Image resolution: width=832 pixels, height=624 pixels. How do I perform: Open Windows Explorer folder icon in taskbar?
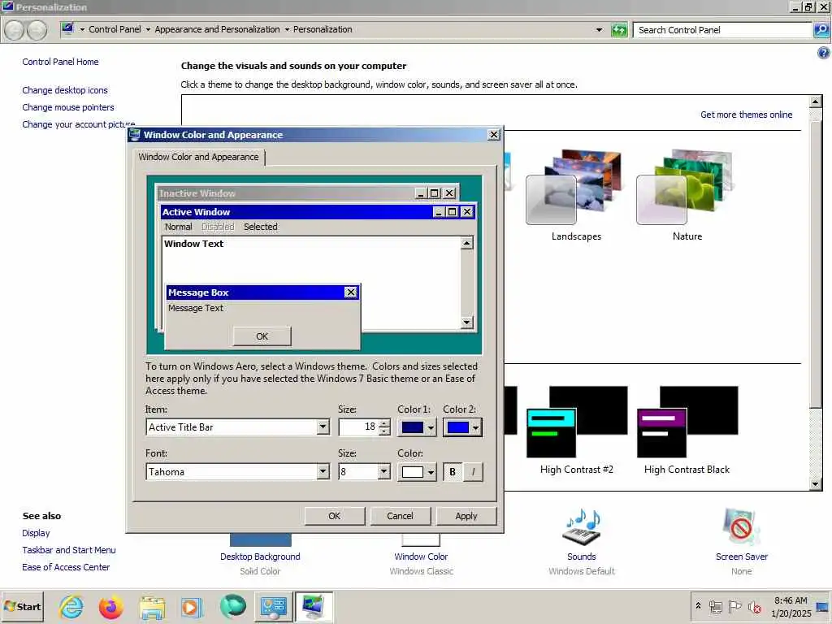pyautogui.click(x=152, y=606)
